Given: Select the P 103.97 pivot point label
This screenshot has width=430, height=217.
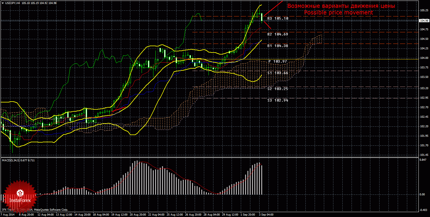Looking at the screenshot, I should point(277,61).
